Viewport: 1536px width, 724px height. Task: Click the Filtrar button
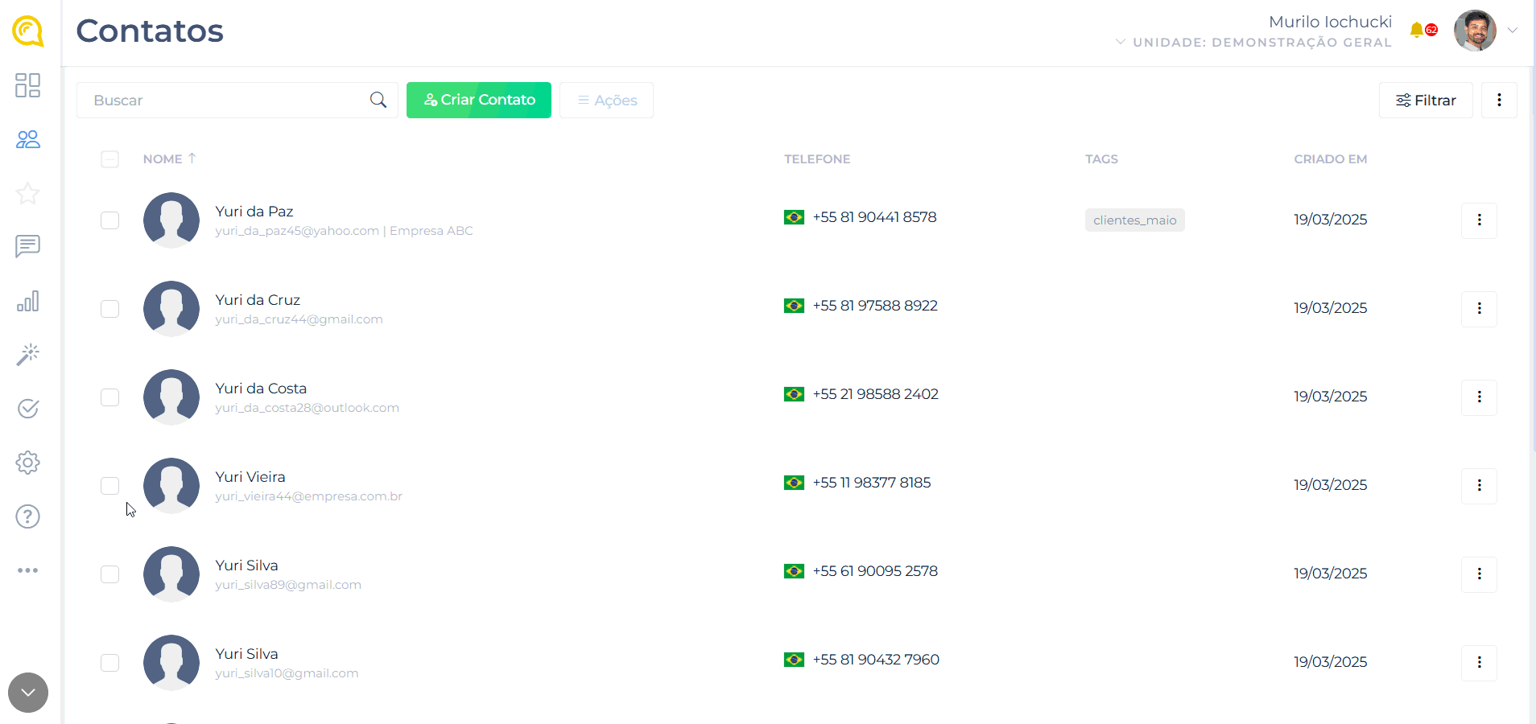click(x=1426, y=101)
